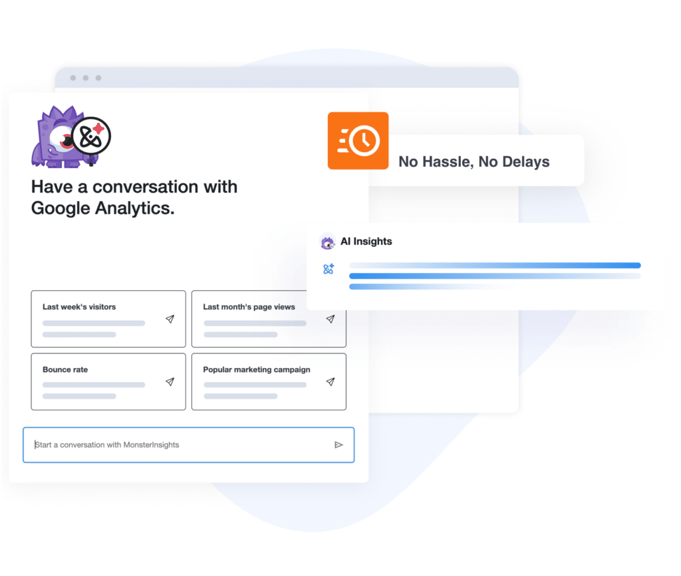The height and width of the screenshot is (576, 681).
Task: Click the magnifier AI badge on the mascot
Action: pyautogui.click(x=92, y=137)
